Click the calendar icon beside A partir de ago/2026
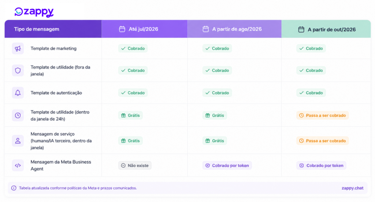The height and width of the screenshot is (202, 375). pos(206,29)
